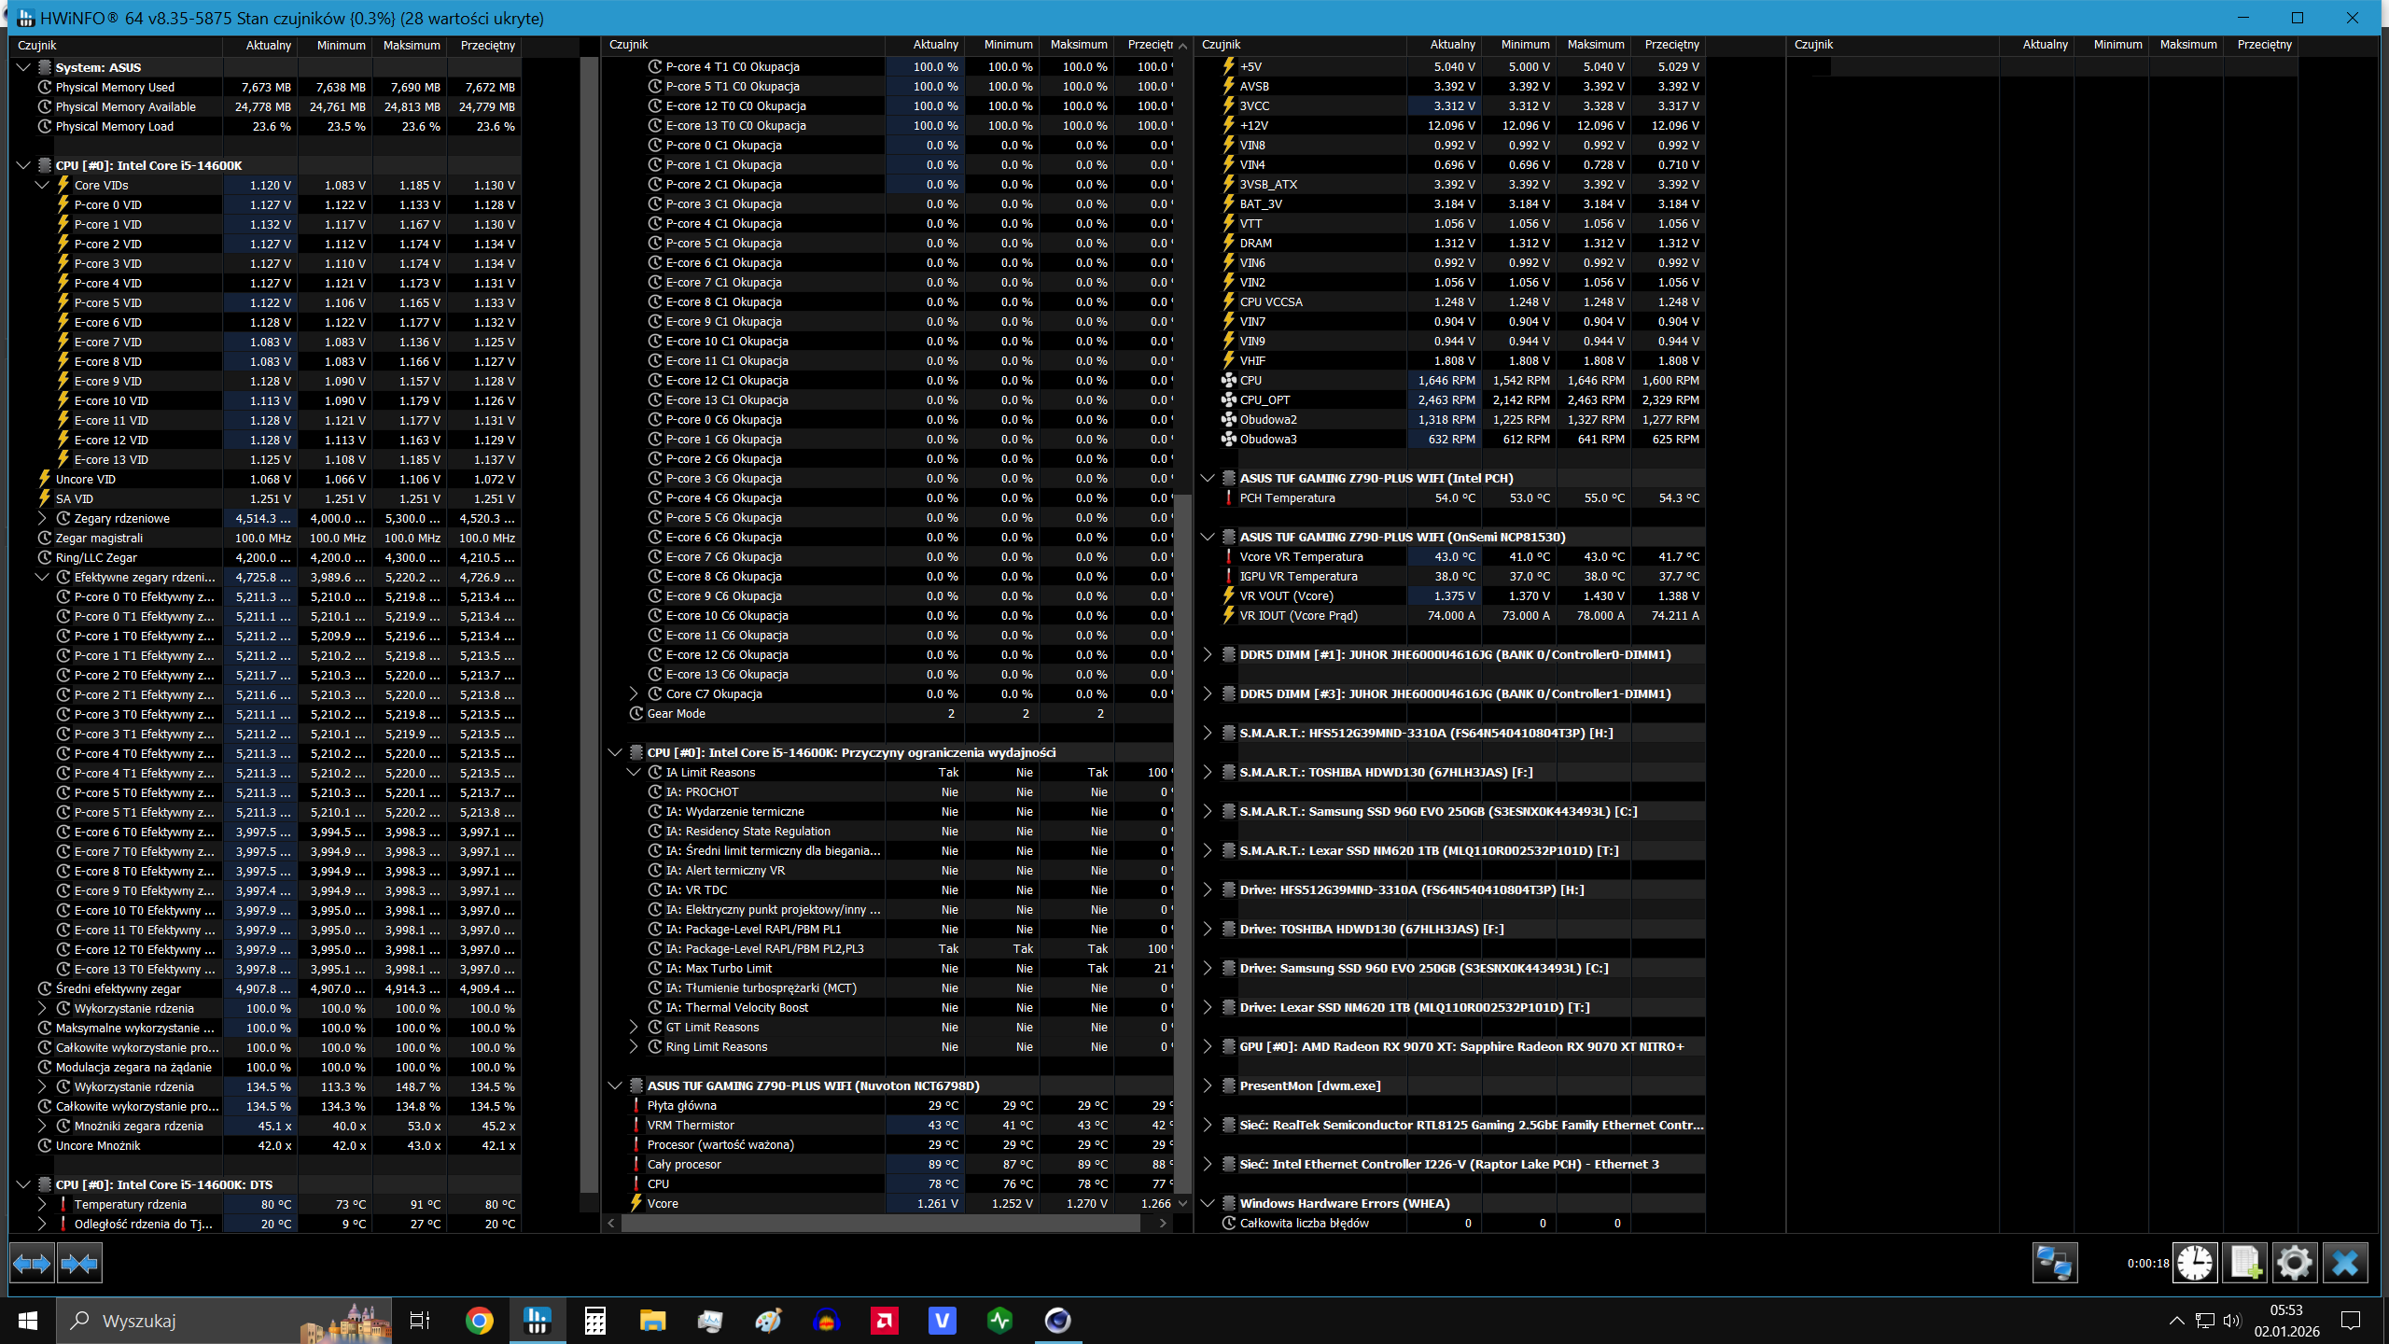Expand the GPU AMD Radeon RX 9070 XT group

click(1207, 1046)
